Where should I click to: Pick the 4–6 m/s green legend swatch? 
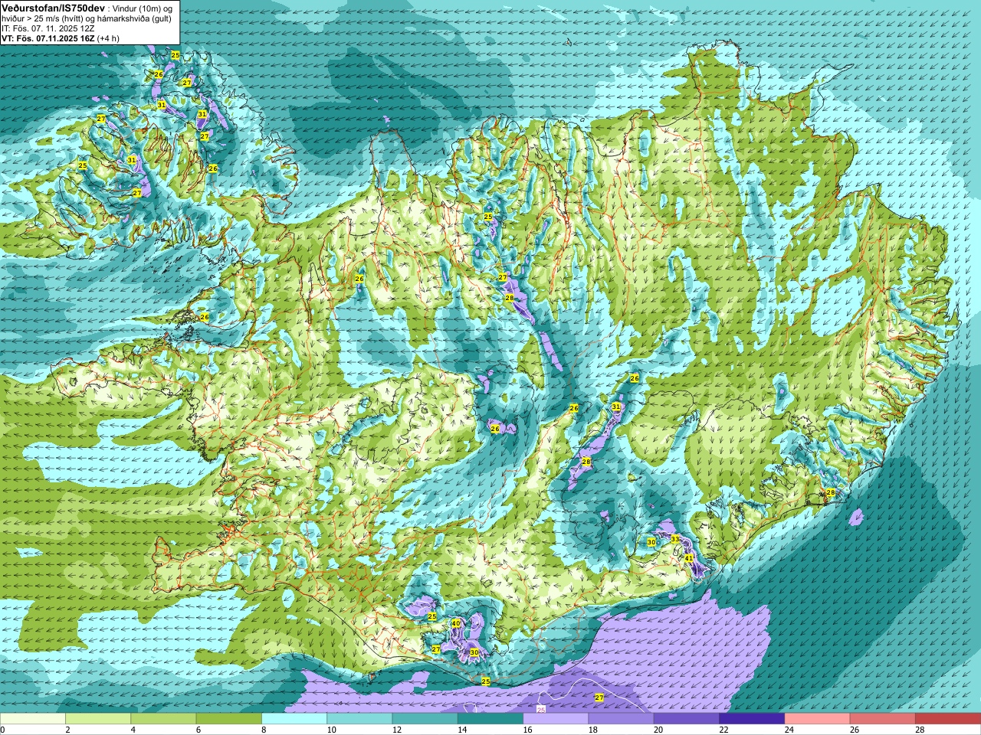click(163, 719)
